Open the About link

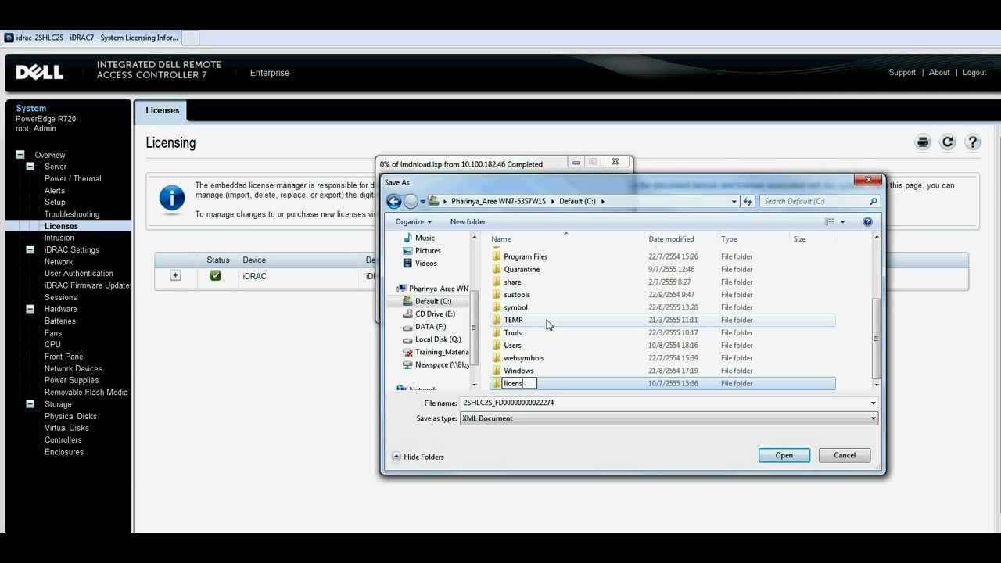[x=939, y=73]
